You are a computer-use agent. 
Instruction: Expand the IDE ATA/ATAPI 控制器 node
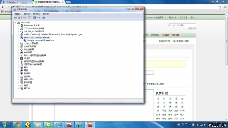click(x=19, y=32)
